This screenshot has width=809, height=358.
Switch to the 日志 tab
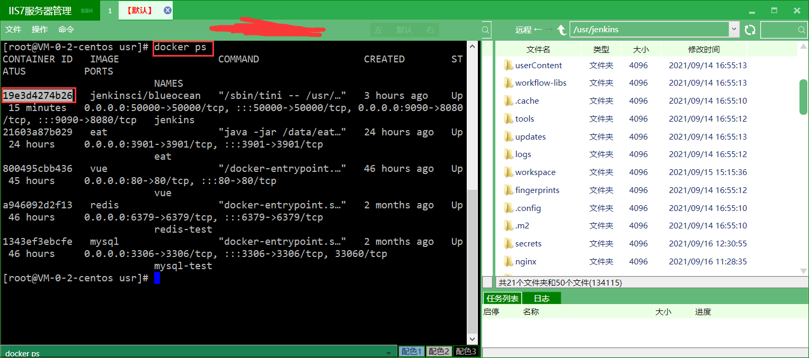point(541,298)
